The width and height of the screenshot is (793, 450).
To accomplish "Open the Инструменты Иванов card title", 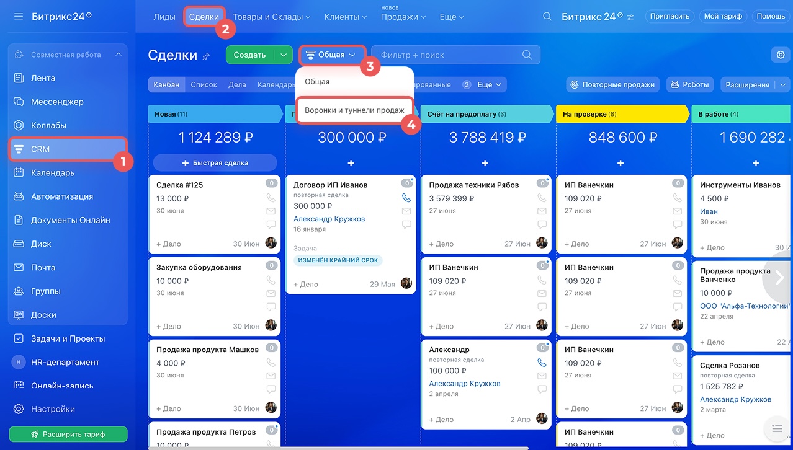I will click(x=740, y=185).
